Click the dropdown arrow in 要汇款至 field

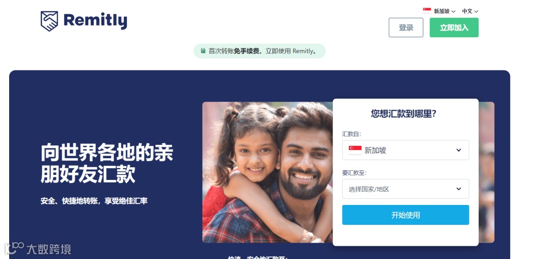coord(458,189)
